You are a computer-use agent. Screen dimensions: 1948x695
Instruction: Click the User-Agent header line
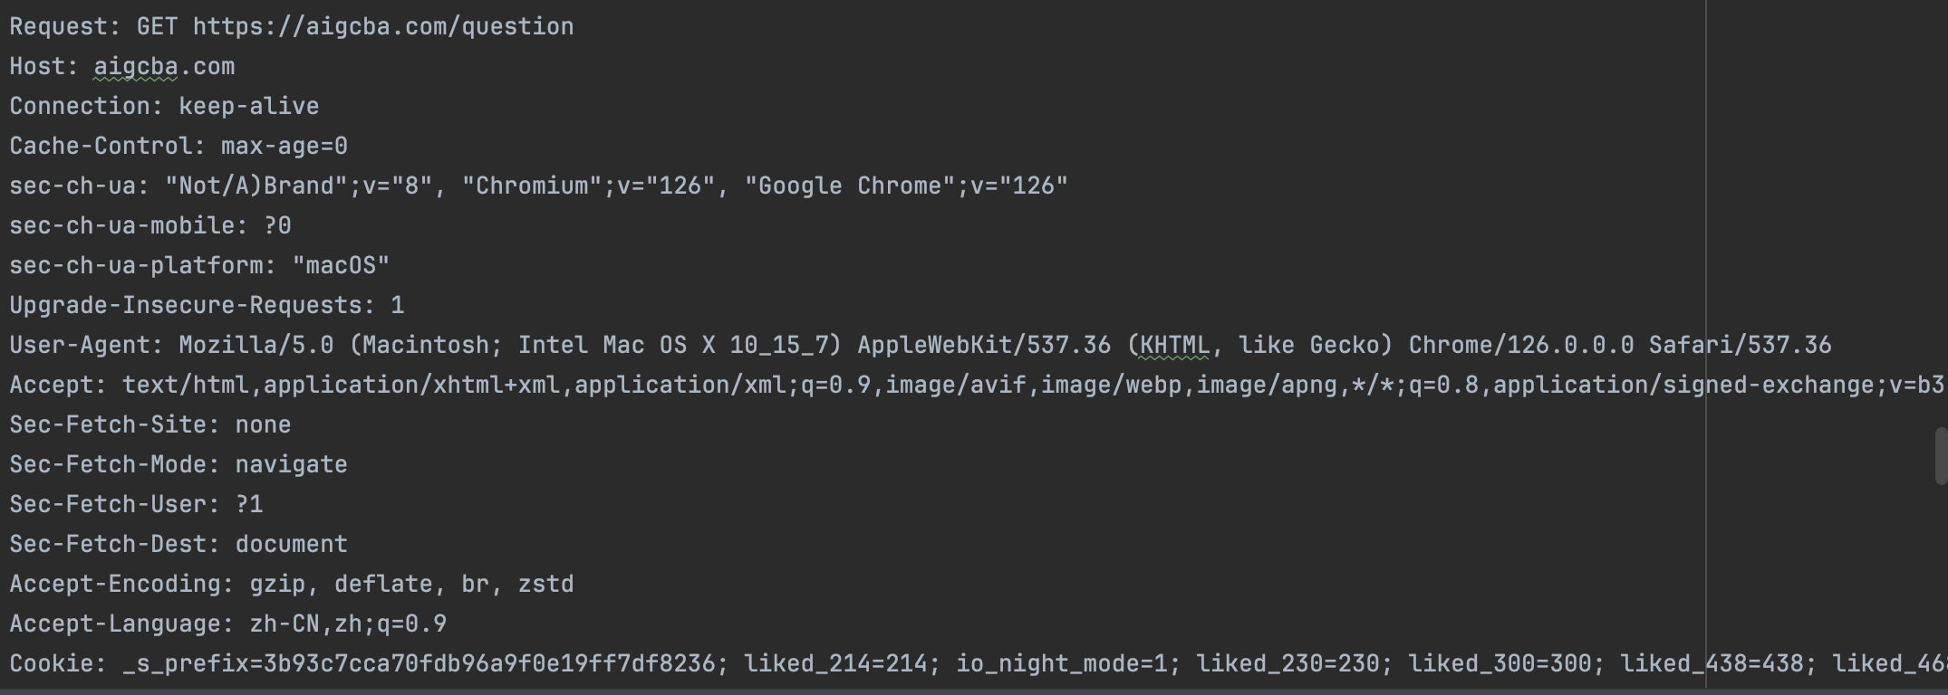click(x=920, y=346)
